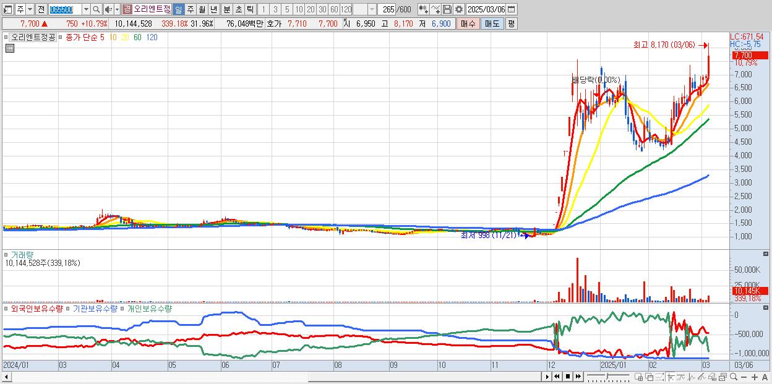Image resolution: width=772 pixels, height=384 pixels.
Task: Select the 초 second chart tab
Action: click(x=238, y=9)
